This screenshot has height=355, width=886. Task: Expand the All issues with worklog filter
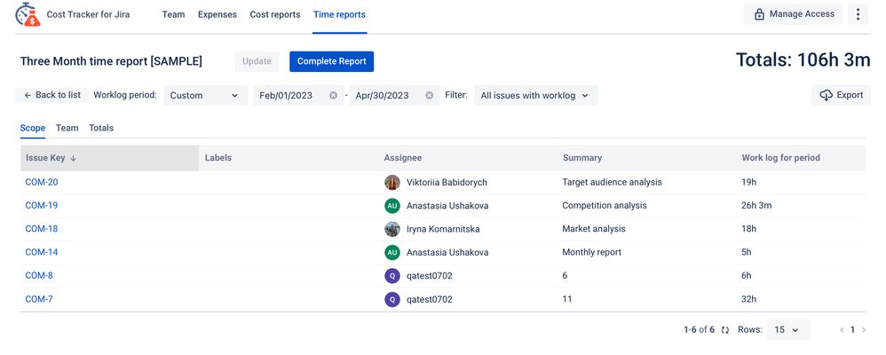[x=535, y=96]
